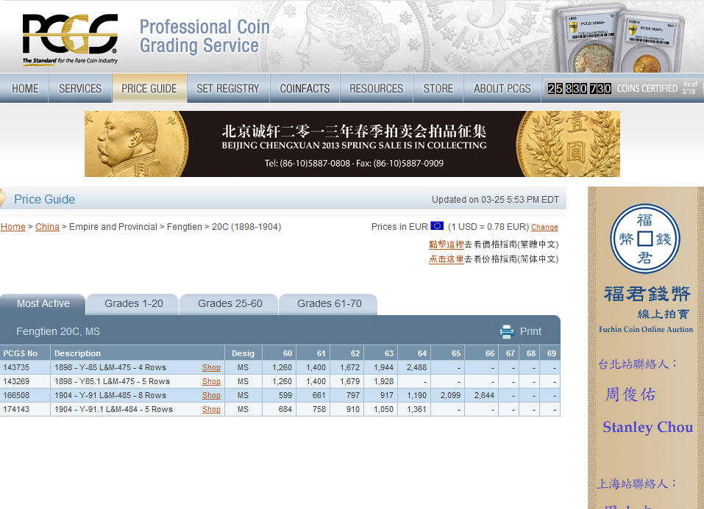Select the Most Active tab
The width and height of the screenshot is (704, 509).
coord(43,304)
